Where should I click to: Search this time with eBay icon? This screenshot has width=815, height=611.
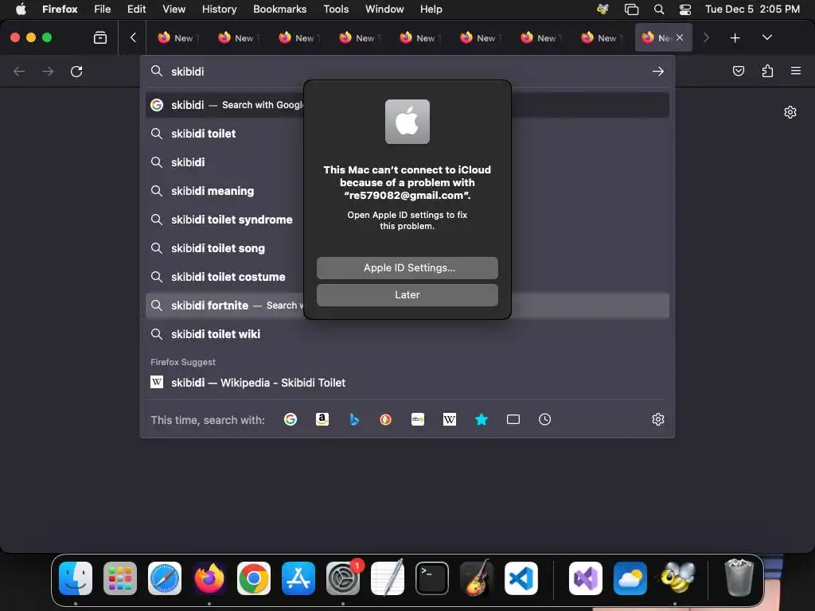[x=418, y=419]
